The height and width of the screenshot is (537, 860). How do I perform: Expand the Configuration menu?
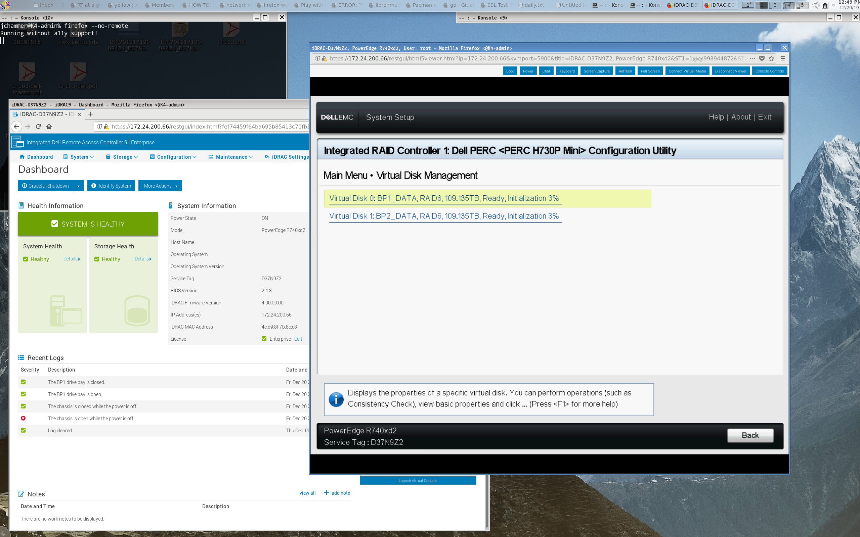(x=173, y=157)
